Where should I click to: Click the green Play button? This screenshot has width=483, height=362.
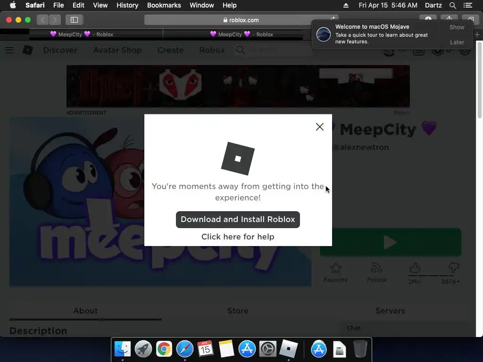click(390, 242)
